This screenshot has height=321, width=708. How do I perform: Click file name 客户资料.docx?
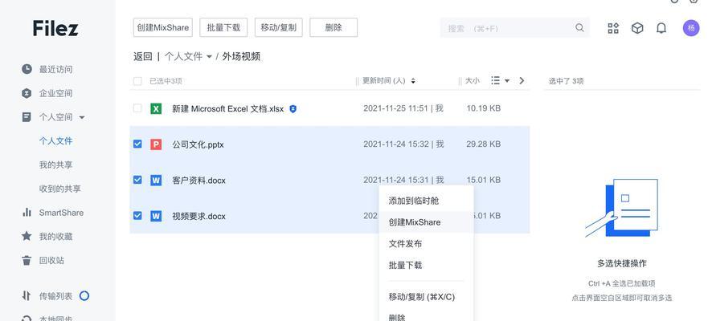coord(198,181)
